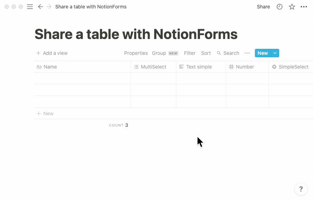Click Search in the table toolbar
Image resolution: width=313 pixels, height=201 pixels.
(x=228, y=53)
